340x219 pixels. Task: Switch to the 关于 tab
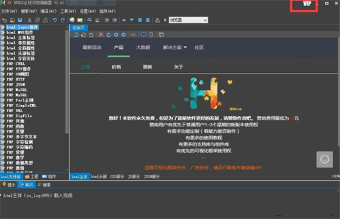178,67
